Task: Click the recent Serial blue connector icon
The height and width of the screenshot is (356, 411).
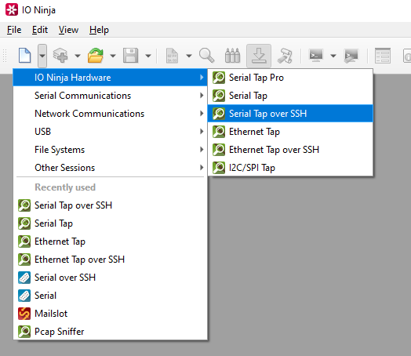Action: pos(24,296)
